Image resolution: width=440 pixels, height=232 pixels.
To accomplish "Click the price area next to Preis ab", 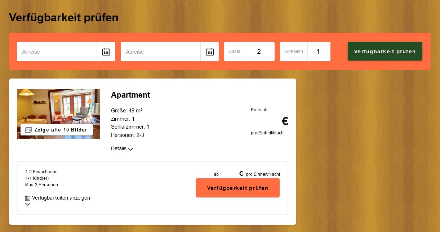I will (x=285, y=121).
